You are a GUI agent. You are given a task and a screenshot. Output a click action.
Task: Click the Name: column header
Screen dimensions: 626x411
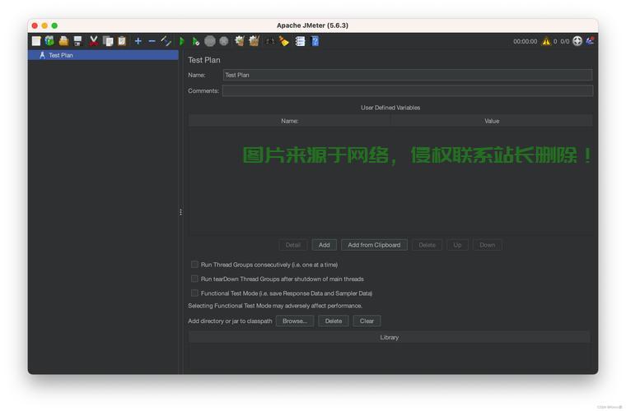click(x=289, y=121)
